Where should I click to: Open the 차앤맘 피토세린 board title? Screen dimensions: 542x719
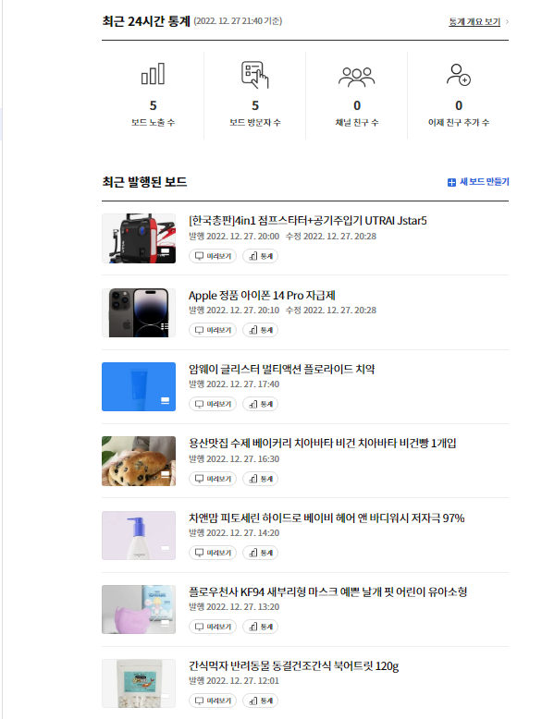(x=326, y=518)
